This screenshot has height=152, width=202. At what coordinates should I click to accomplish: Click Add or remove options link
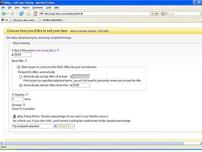pyautogui.click(x=83, y=31)
